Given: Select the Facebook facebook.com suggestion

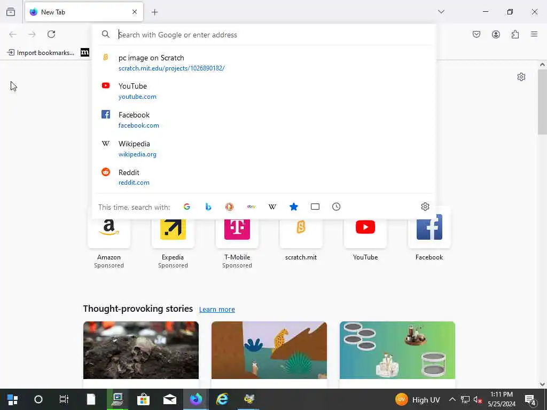Looking at the screenshot, I should tap(264, 120).
